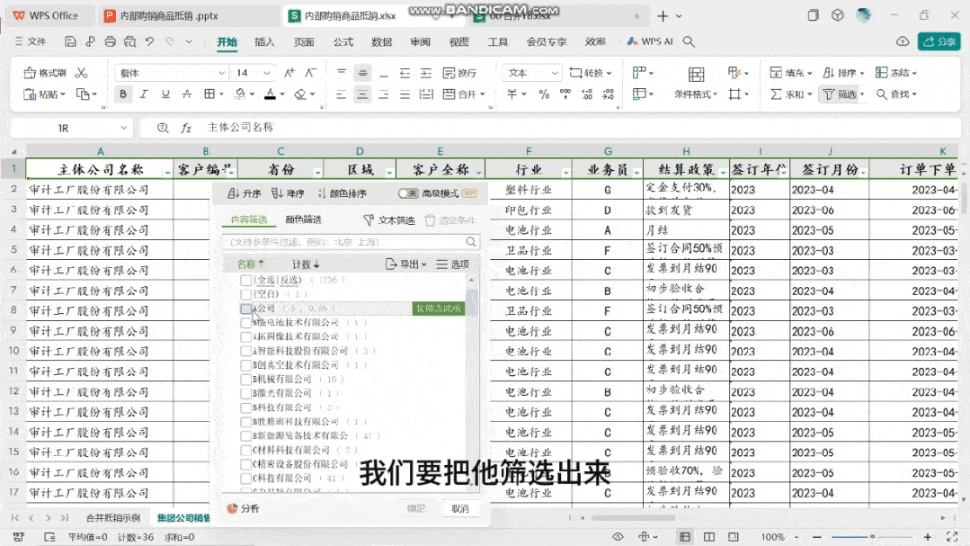Screen dimensions: 970x546
Task: Click the Text filter (文本筛选) button
Action: tap(389, 220)
